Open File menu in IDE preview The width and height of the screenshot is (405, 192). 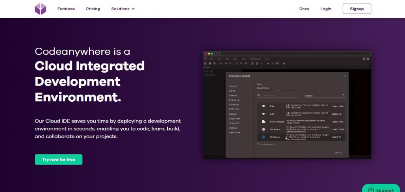pyautogui.click(x=211, y=59)
